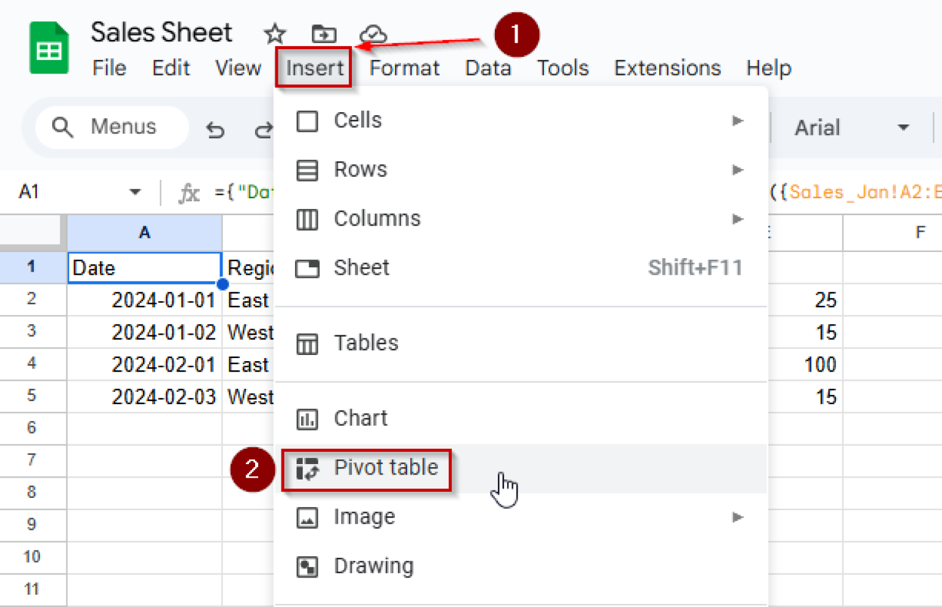Select cell A1 containing Date
942x607 pixels.
(144, 267)
